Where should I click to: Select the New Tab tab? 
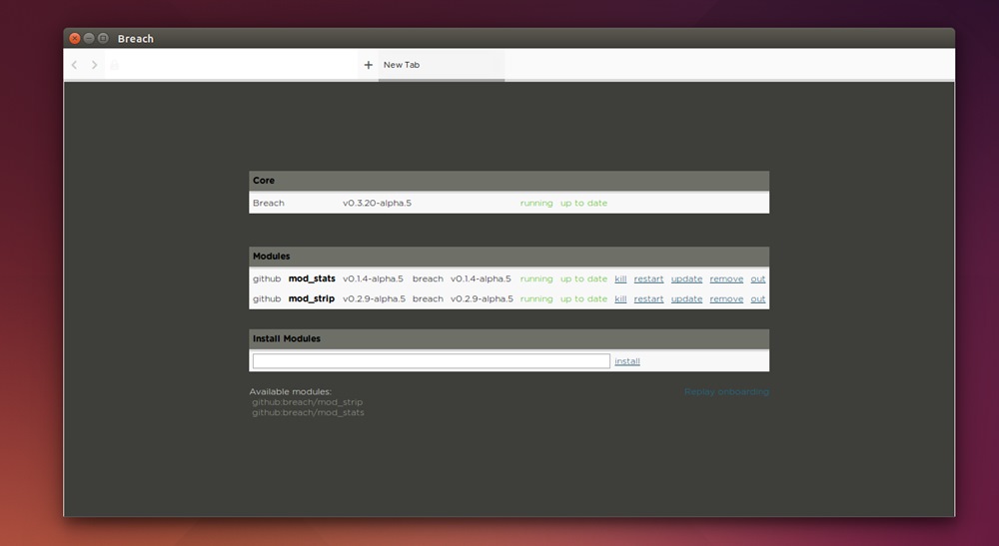pyautogui.click(x=442, y=65)
